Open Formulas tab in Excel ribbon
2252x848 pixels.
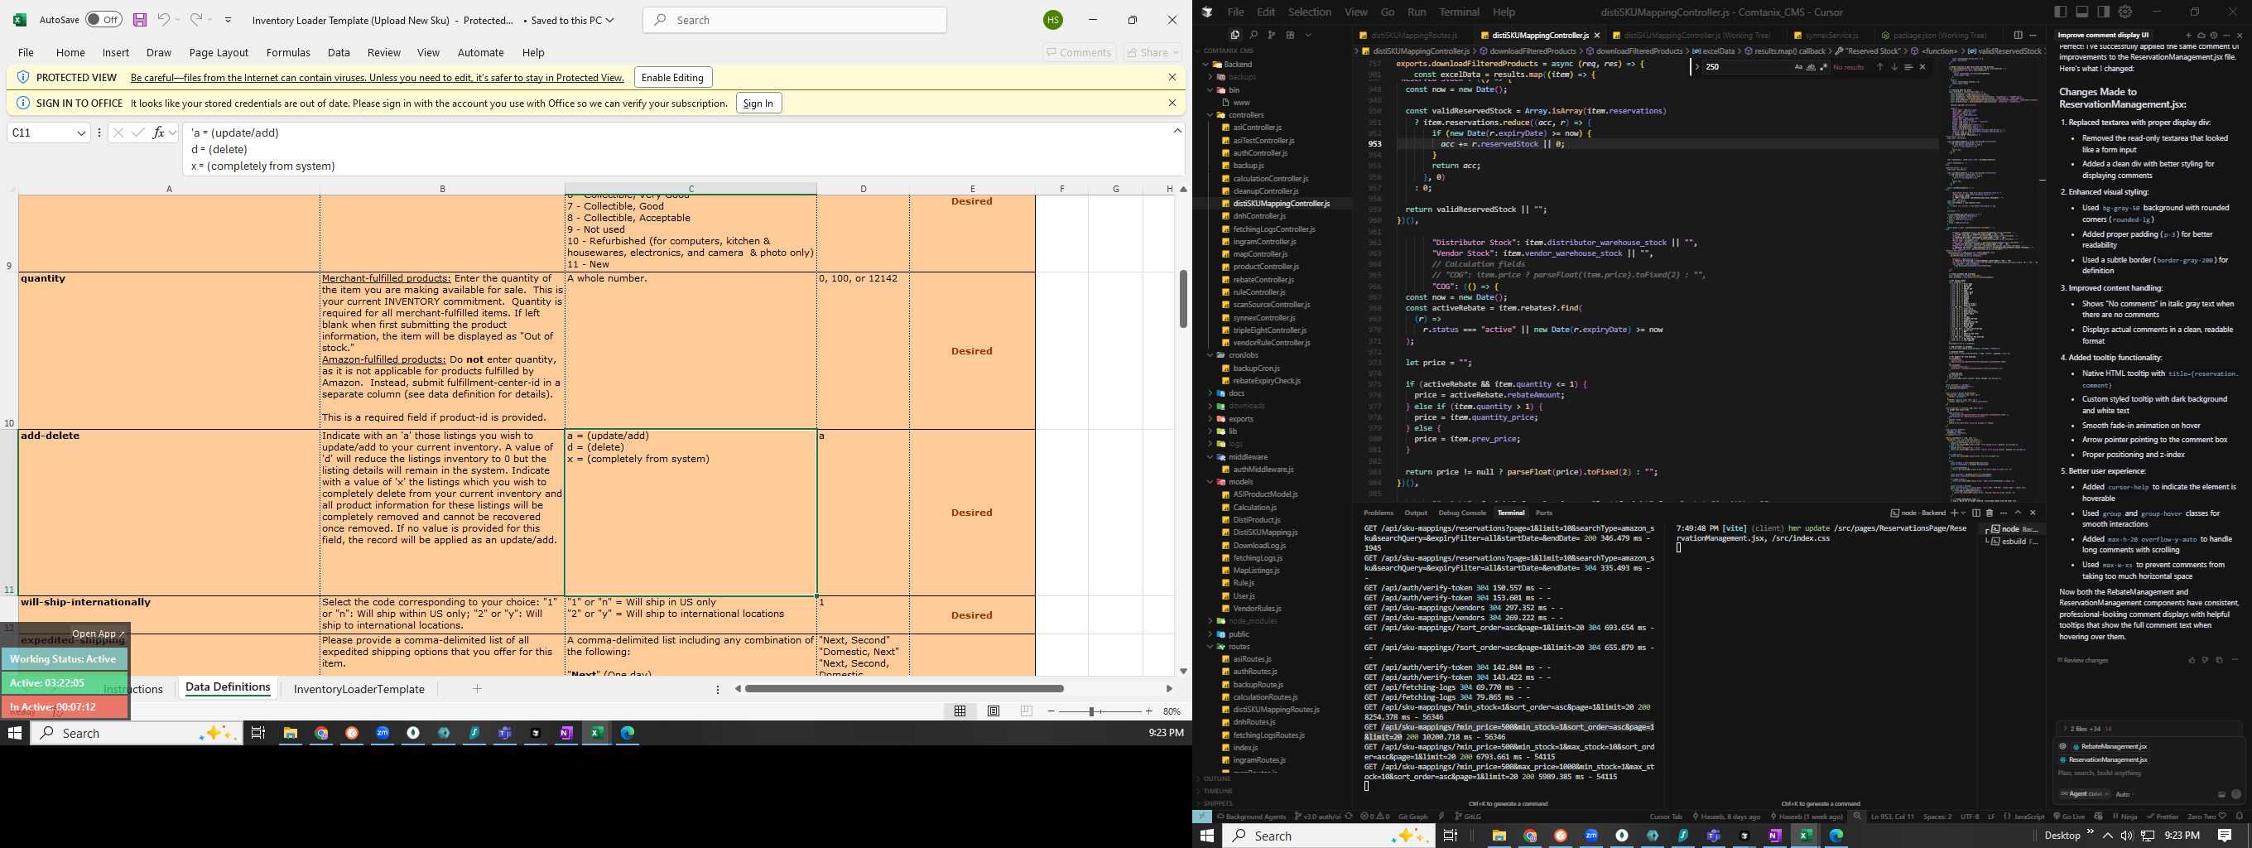(x=287, y=52)
